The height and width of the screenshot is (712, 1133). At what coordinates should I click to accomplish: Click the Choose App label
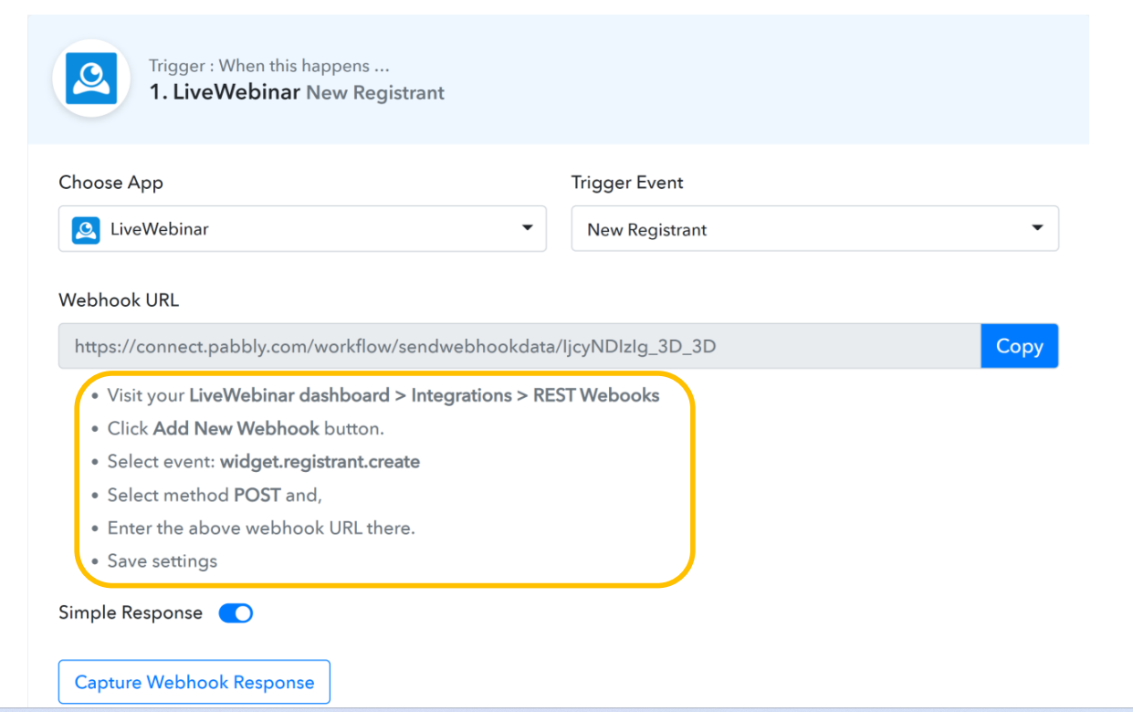click(x=110, y=183)
